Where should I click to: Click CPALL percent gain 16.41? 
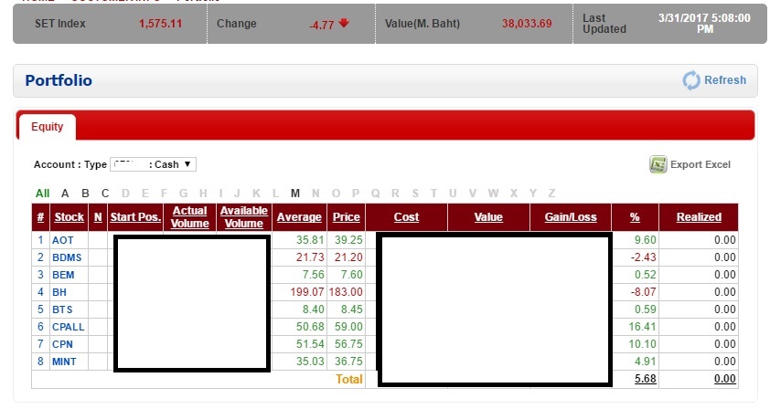click(x=642, y=326)
